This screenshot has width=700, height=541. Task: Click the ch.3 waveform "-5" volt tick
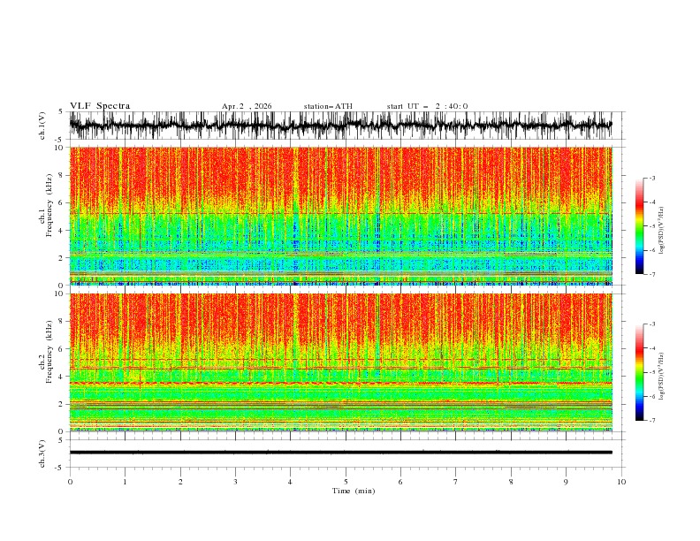click(x=60, y=468)
